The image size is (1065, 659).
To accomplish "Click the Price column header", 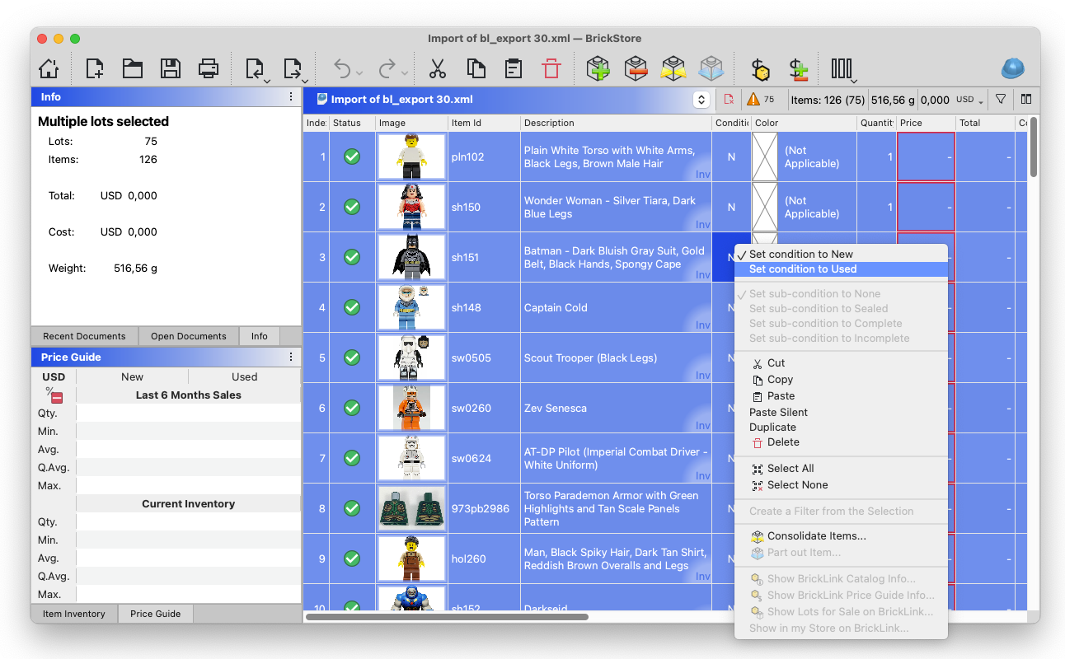I will [x=926, y=123].
